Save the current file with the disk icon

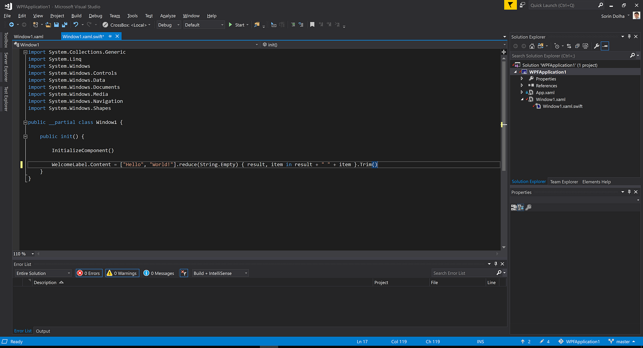[56, 25]
